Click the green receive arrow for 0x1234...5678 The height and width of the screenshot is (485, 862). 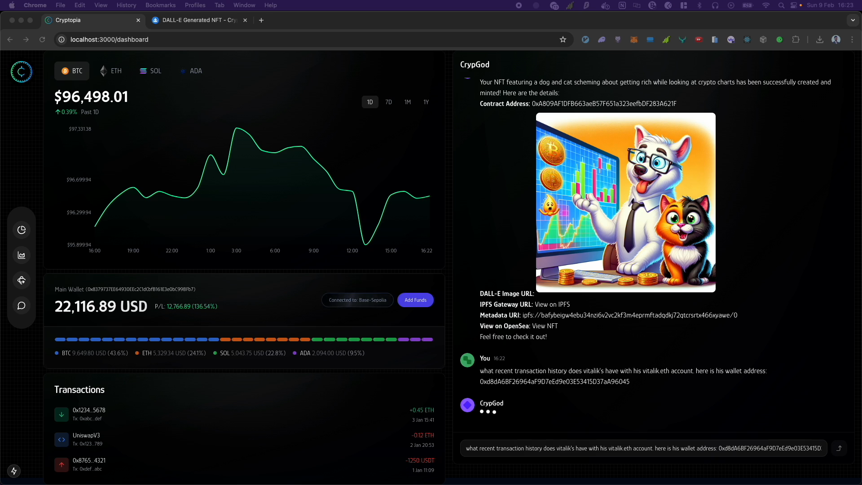[x=62, y=414]
